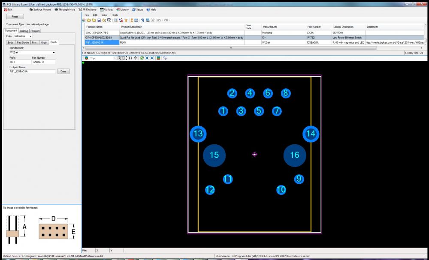Open the FP Designer module
Viewport: 429px width, 260px height.
click(87, 9)
